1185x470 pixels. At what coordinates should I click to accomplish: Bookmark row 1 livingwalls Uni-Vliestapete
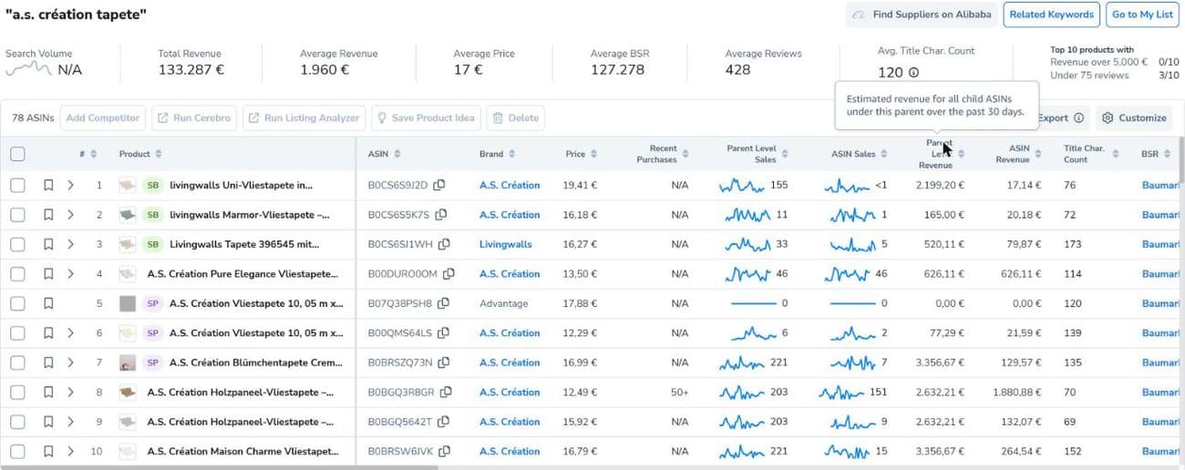(48, 185)
